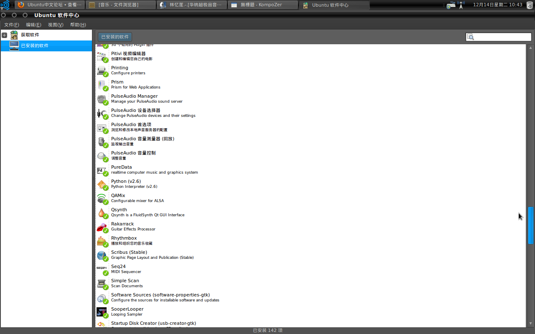535x334 pixels.
Task: Select the SooperLooper row text
Action: pyautogui.click(x=127, y=311)
